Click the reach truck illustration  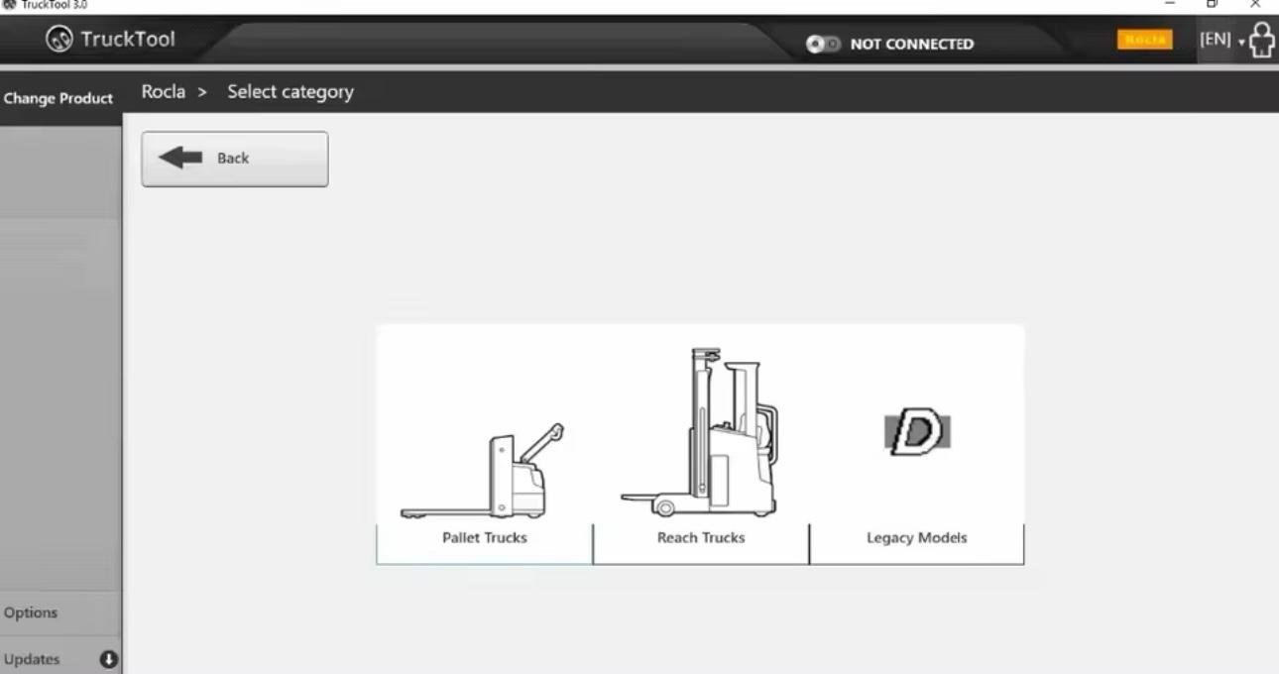pyautogui.click(x=700, y=434)
